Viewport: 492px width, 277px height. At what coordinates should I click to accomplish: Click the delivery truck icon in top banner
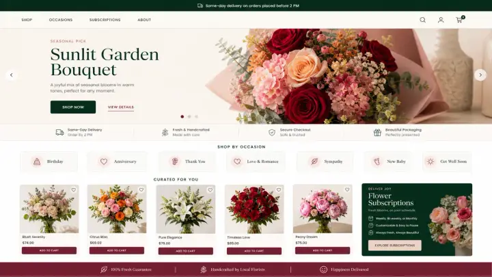pyautogui.click(x=200, y=5)
